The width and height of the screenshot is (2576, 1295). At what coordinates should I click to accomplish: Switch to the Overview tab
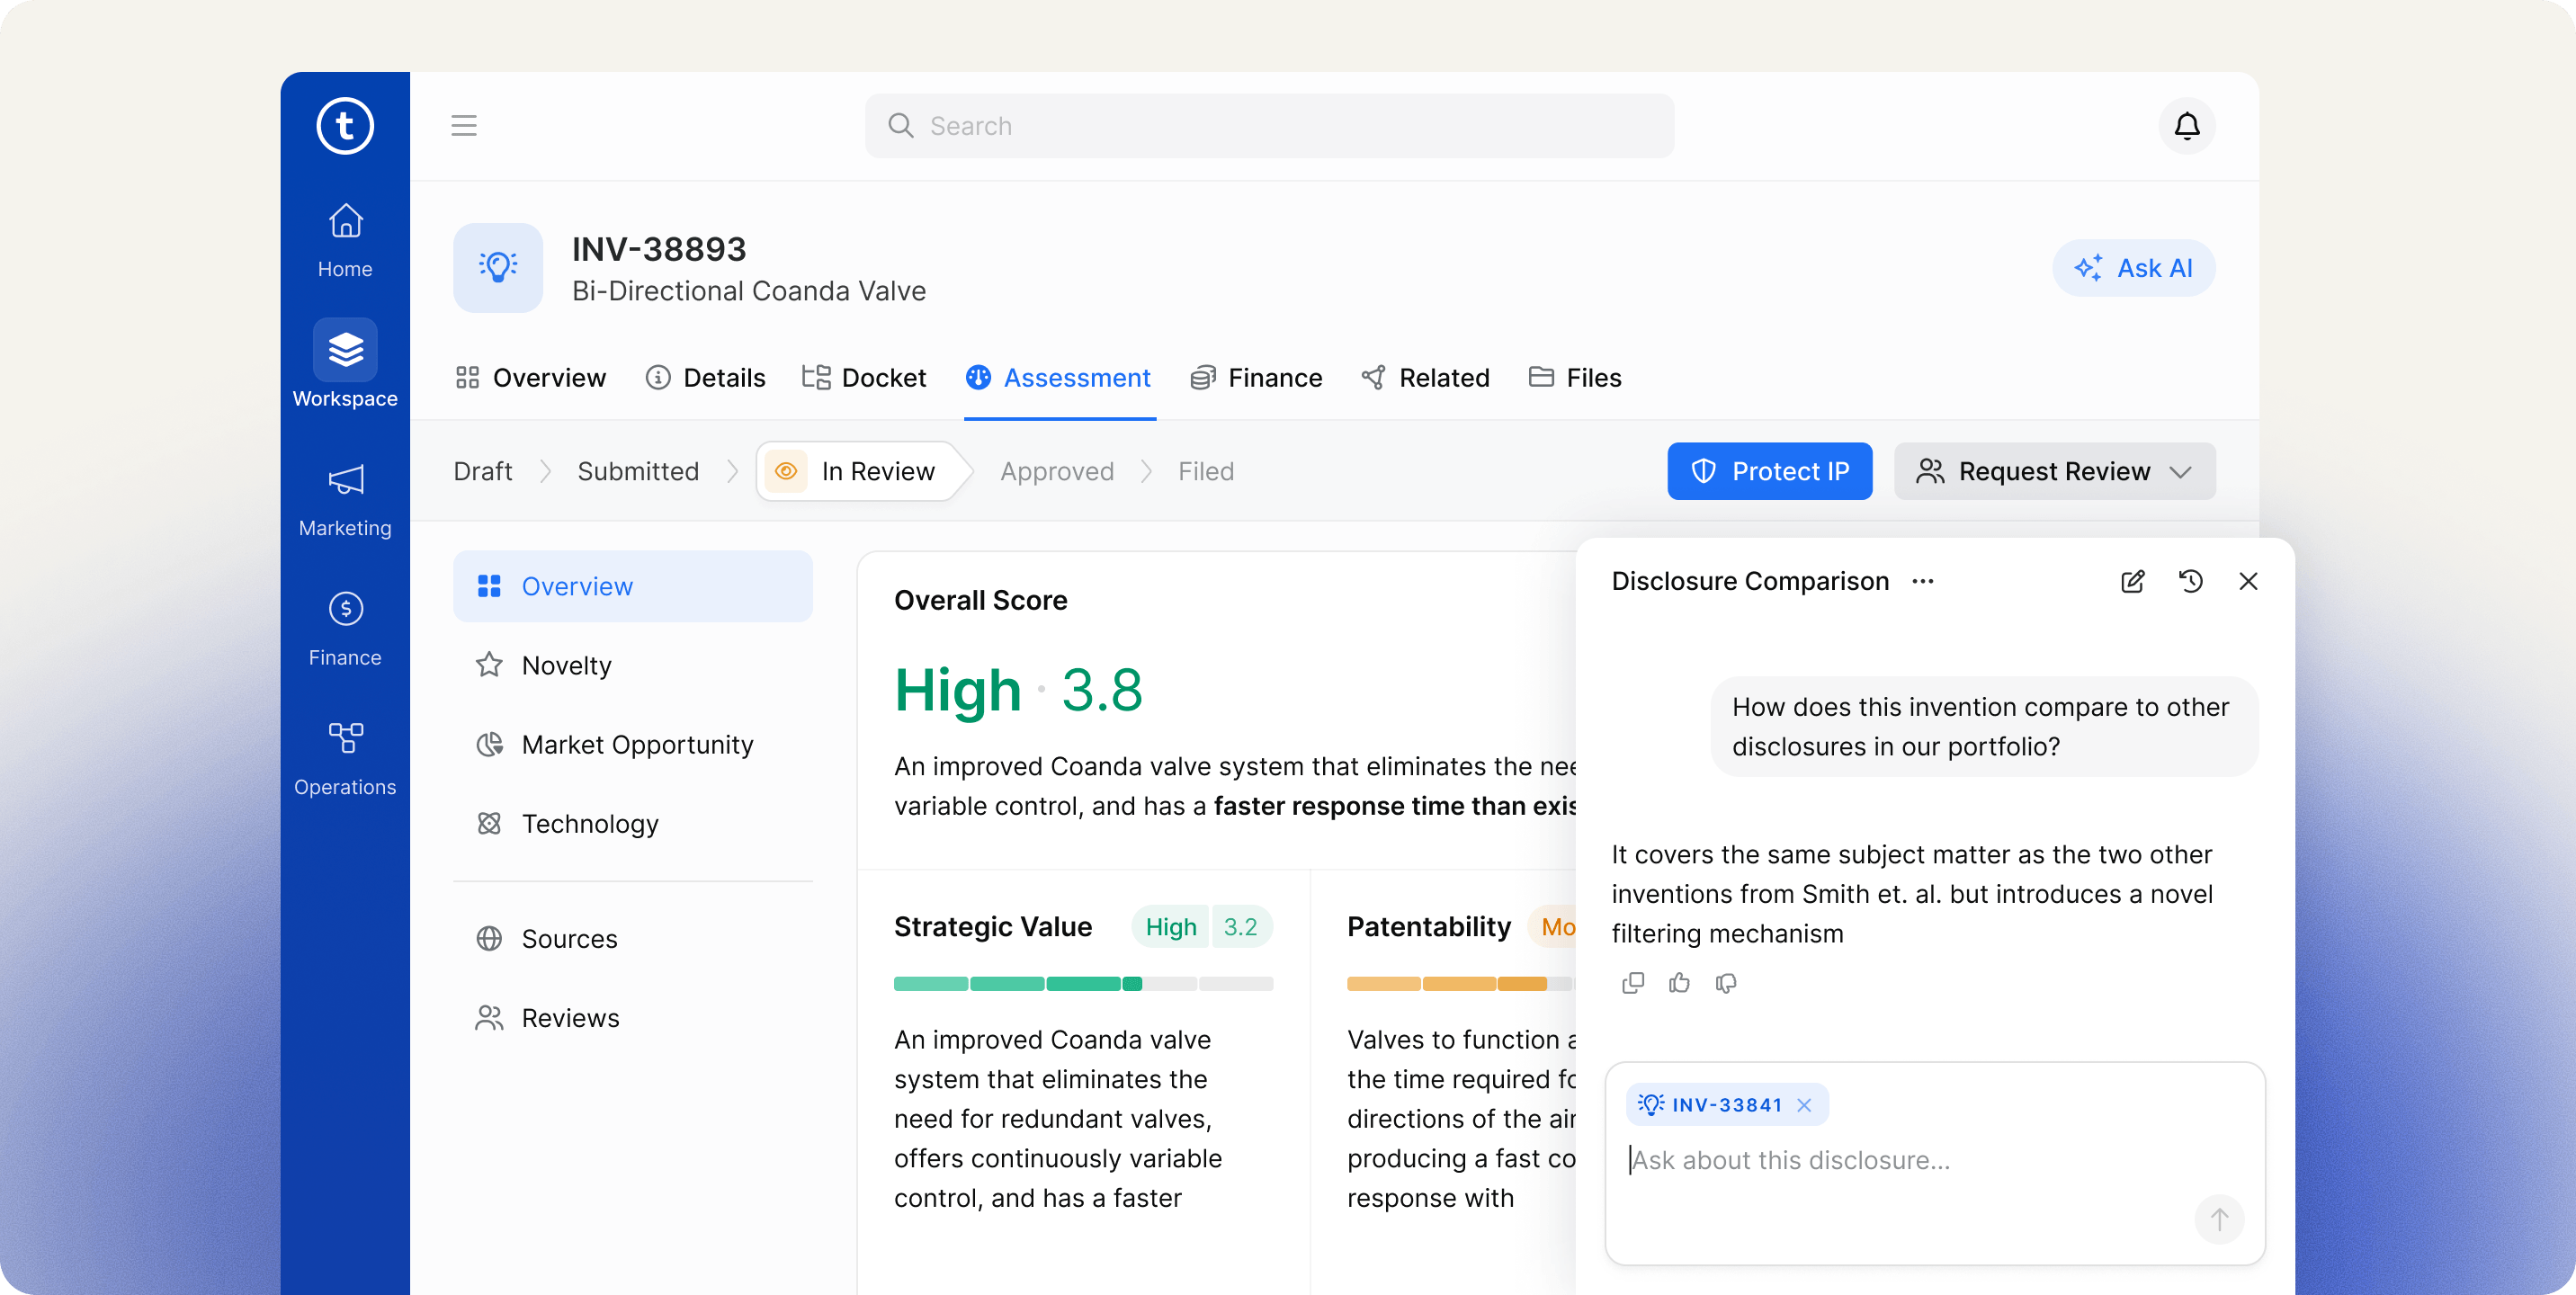[x=530, y=378]
